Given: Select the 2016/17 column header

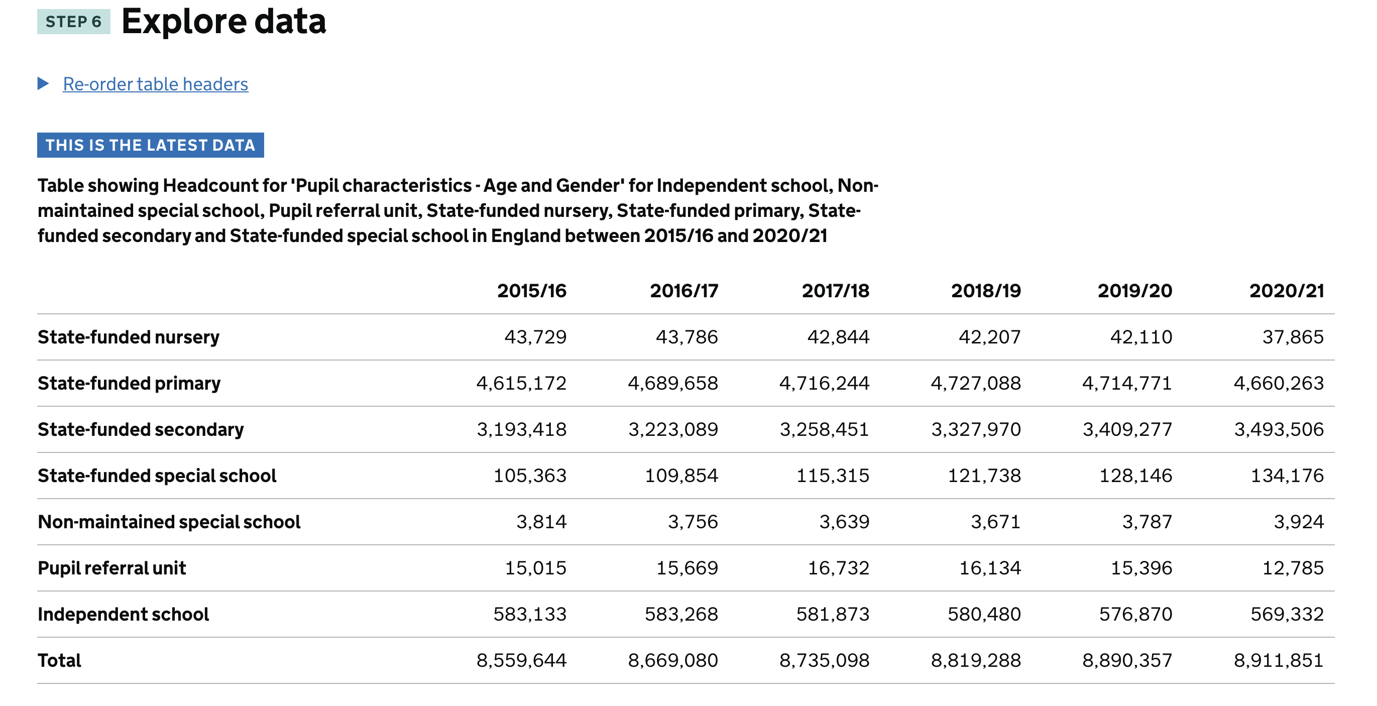Looking at the screenshot, I should [x=683, y=291].
